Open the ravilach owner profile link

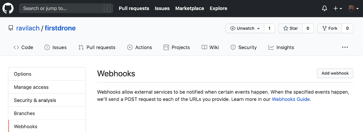28,28
